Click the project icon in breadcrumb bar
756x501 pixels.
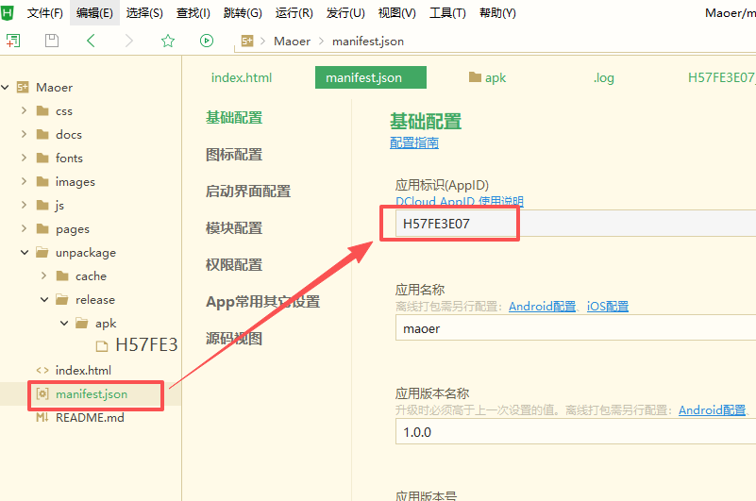coord(247,41)
